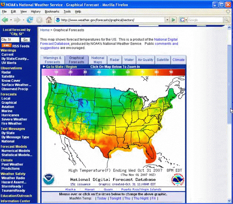The width and height of the screenshot is (233, 204).
Task: Open the National Digital Forecast Database link
Action: tap(109, 41)
